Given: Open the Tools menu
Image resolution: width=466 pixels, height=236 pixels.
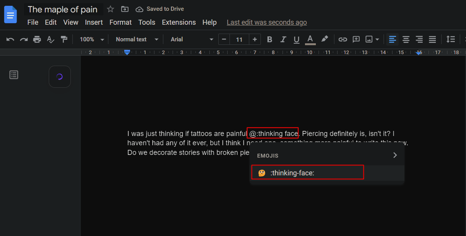Looking at the screenshot, I should click(147, 22).
